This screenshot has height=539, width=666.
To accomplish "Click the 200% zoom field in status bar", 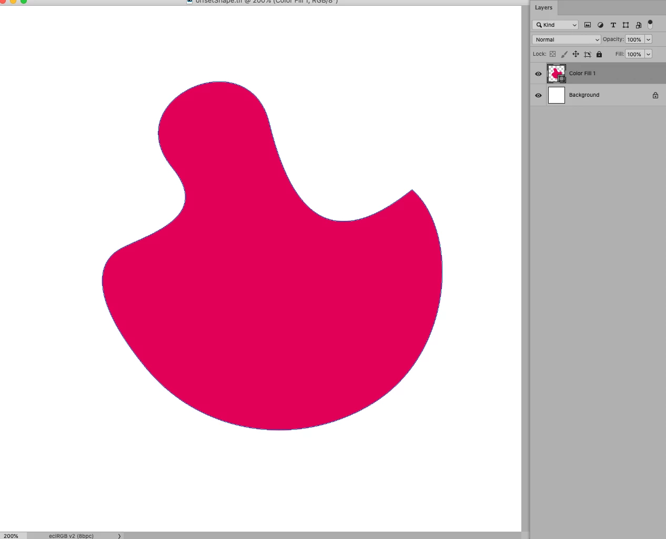I will point(11,536).
